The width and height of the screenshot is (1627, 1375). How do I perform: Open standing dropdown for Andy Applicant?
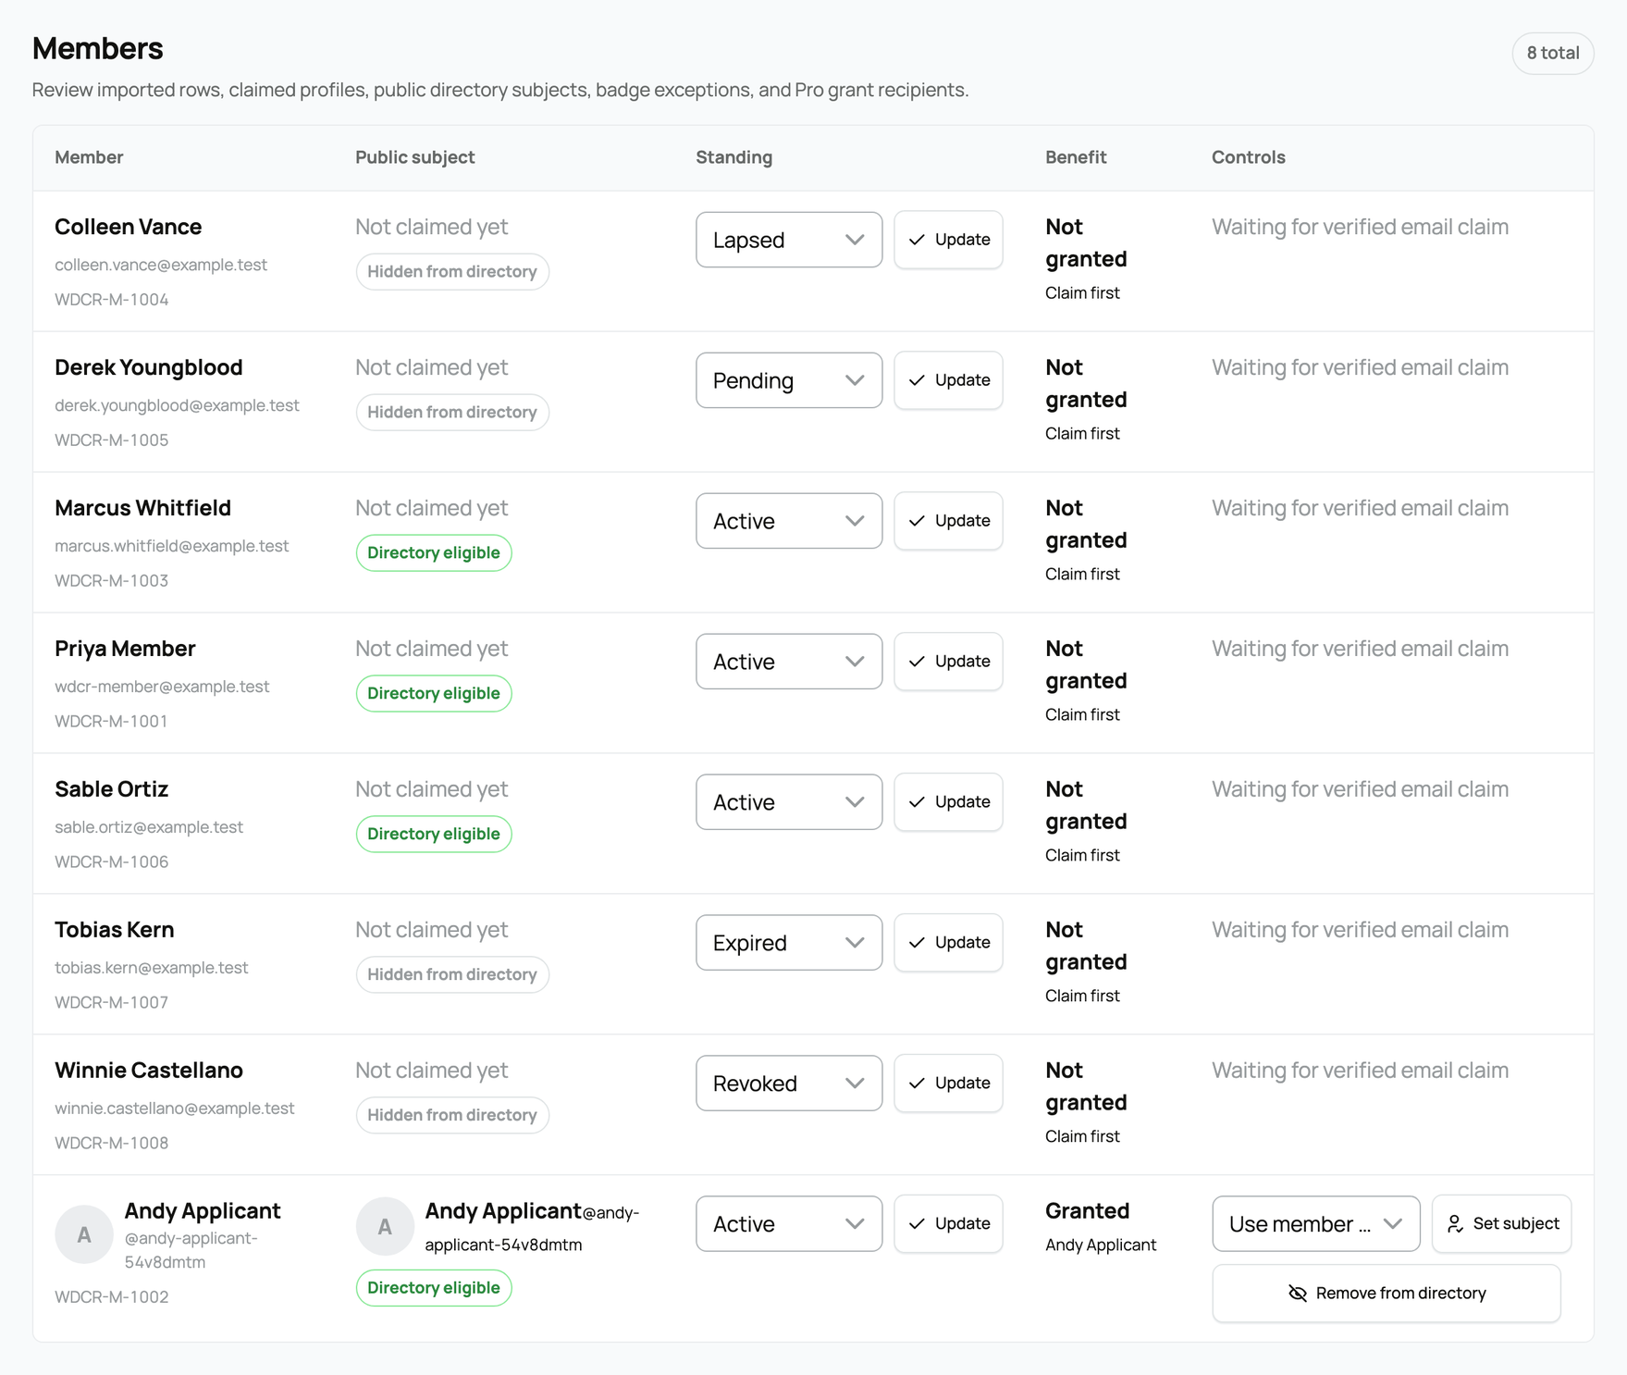(x=789, y=1224)
